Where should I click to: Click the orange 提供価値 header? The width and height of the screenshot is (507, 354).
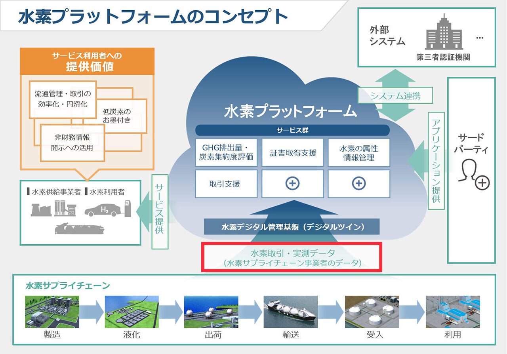point(87,61)
